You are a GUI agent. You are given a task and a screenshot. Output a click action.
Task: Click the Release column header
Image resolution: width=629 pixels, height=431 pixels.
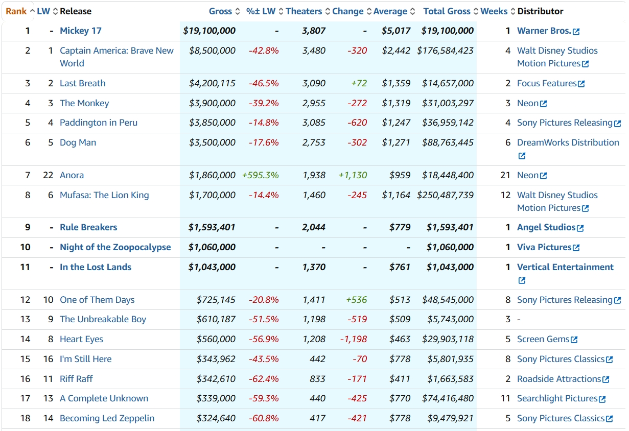76,11
